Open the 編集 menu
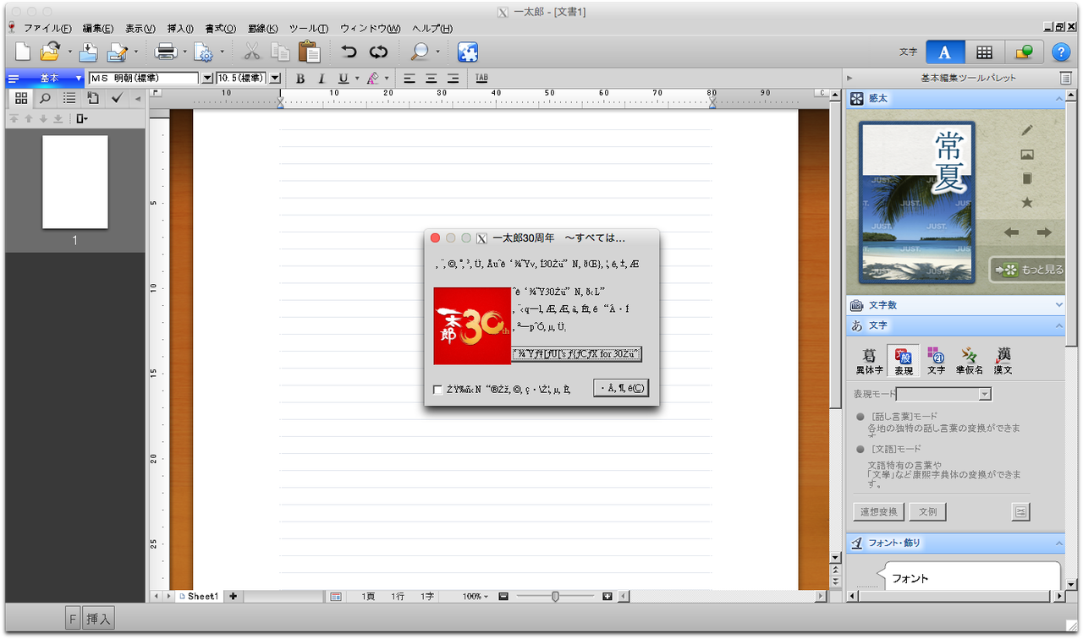 (97, 29)
